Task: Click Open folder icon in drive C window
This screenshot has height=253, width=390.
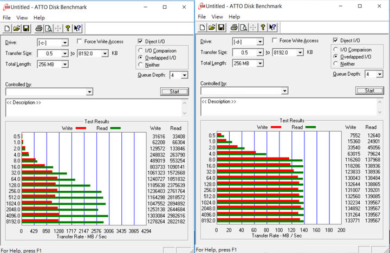Action: coord(16,28)
